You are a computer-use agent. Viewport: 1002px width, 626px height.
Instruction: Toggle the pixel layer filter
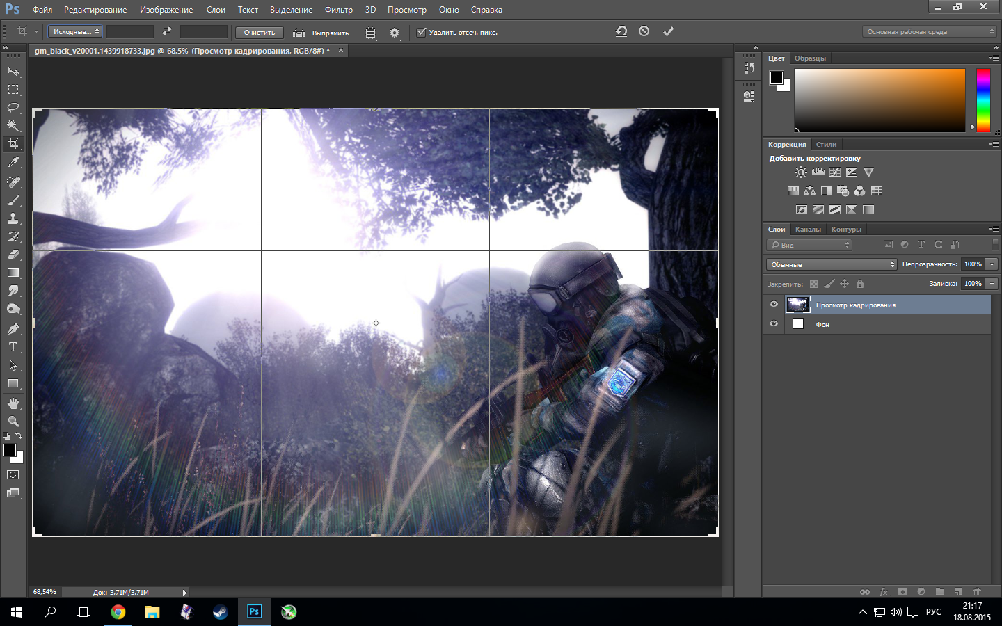pos(888,245)
